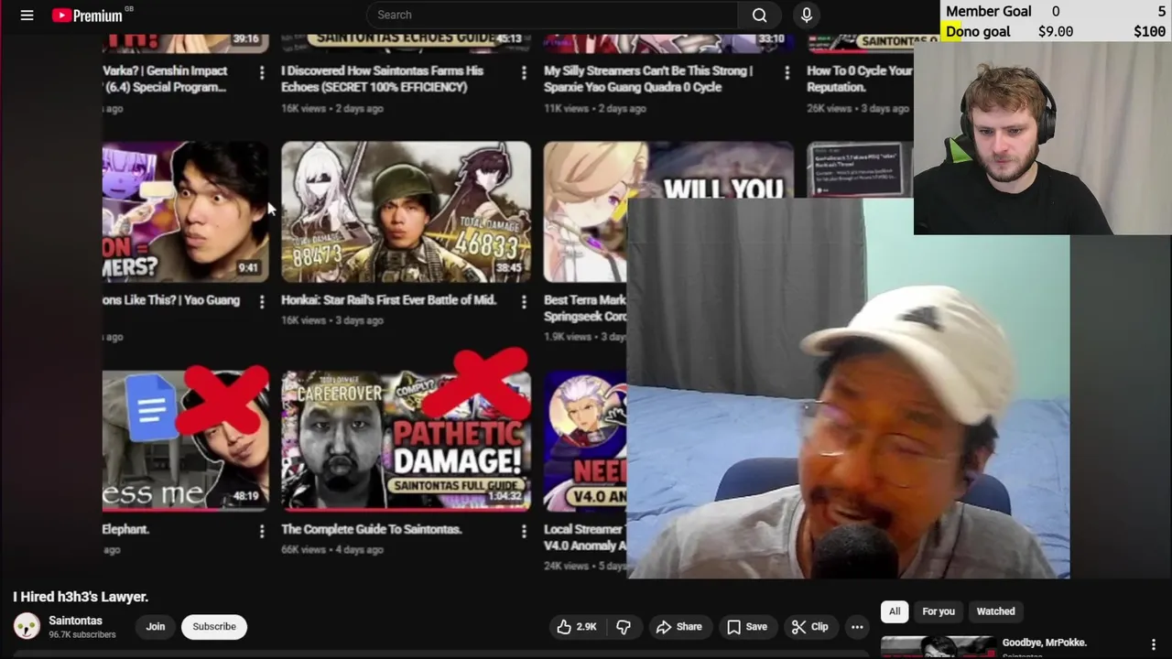Click title The Complete Guide To Saintontas
This screenshot has width=1172, height=659.
tap(372, 529)
